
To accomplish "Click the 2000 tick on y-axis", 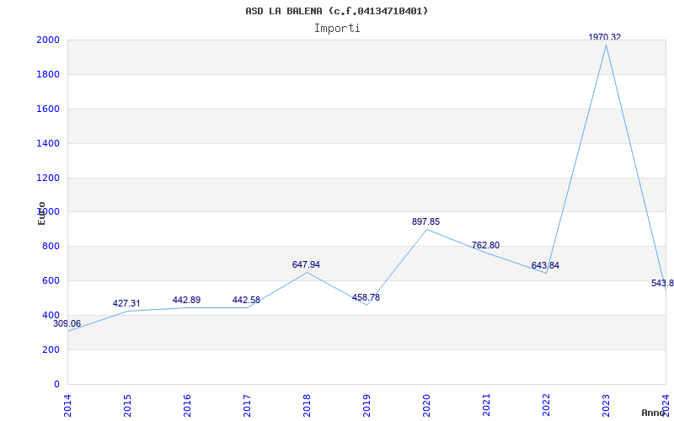I will (x=47, y=40).
